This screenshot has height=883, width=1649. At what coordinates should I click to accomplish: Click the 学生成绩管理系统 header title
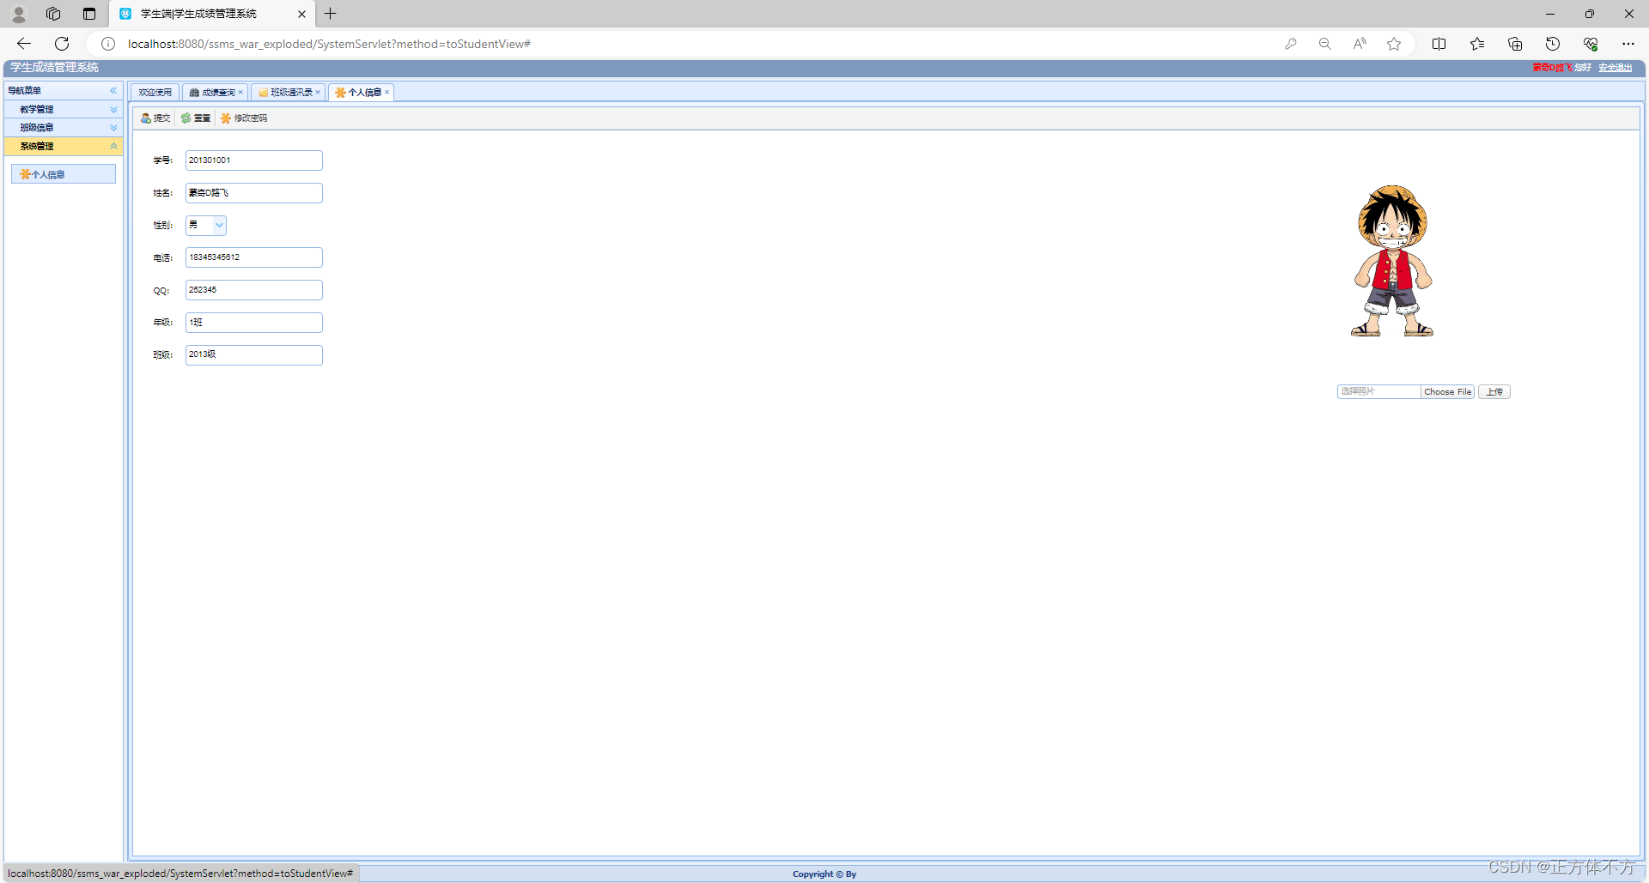pos(54,67)
